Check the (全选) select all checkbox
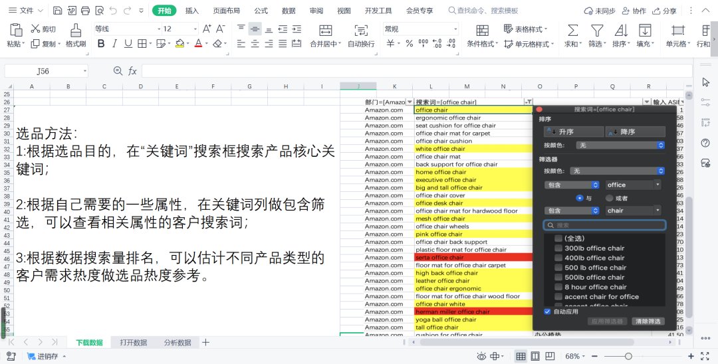The height and width of the screenshot is (364, 718). [558, 238]
